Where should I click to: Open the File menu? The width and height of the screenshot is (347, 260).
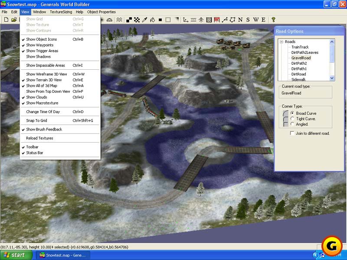(x=4, y=12)
